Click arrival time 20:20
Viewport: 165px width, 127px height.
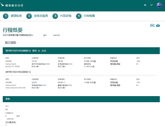coord(60,61)
